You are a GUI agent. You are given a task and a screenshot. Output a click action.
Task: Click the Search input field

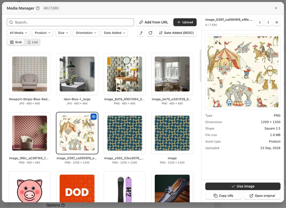(x=70, y=22)
